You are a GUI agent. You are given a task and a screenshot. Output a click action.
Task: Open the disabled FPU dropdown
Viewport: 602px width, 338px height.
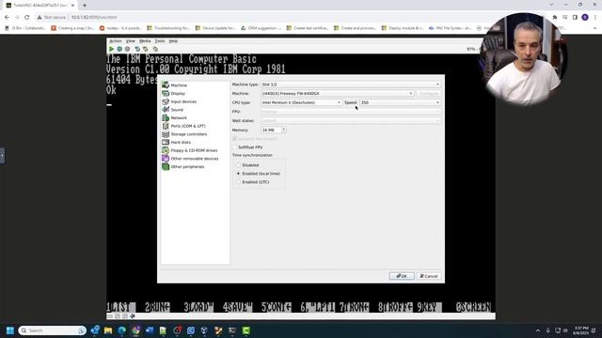click(351, 112)
